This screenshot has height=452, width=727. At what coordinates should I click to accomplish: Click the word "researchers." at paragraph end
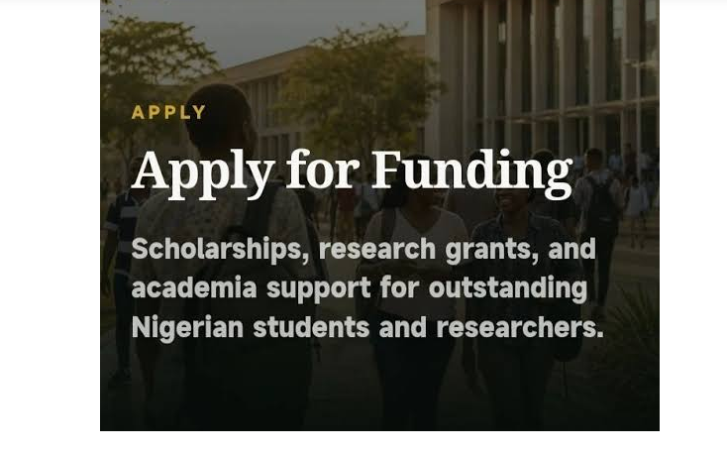pyautogui.click(x=520, y=328)
